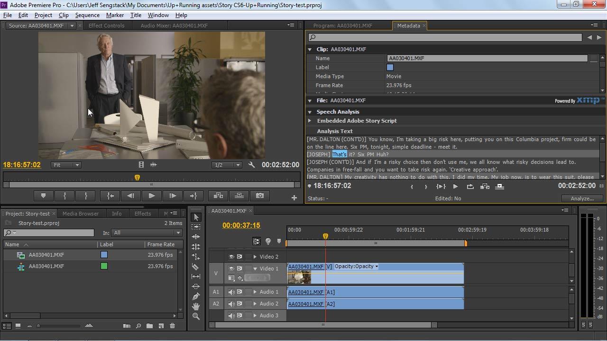607x341 pixels.
Task: Open the 1/2 playback resolution dropdown
Action: (227, 165)
